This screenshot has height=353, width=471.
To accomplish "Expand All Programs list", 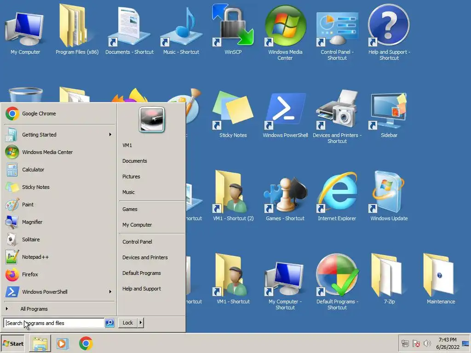I will pyautogui.click(x=60, y=309).
